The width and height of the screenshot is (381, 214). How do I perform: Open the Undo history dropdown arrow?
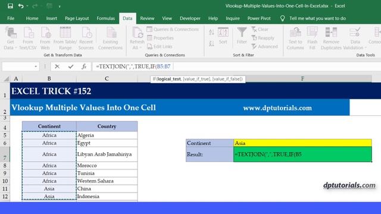[27, 6]
